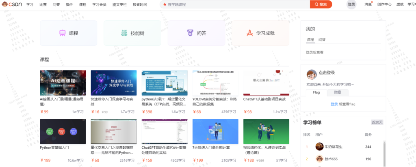
Task: Click title 7天快速入门高性能计算
Action: coord(211,148)
